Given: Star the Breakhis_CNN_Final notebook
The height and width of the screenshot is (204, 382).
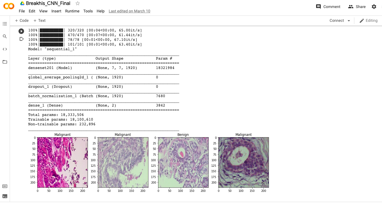Looking at the screenshot, I should [77, 4].
